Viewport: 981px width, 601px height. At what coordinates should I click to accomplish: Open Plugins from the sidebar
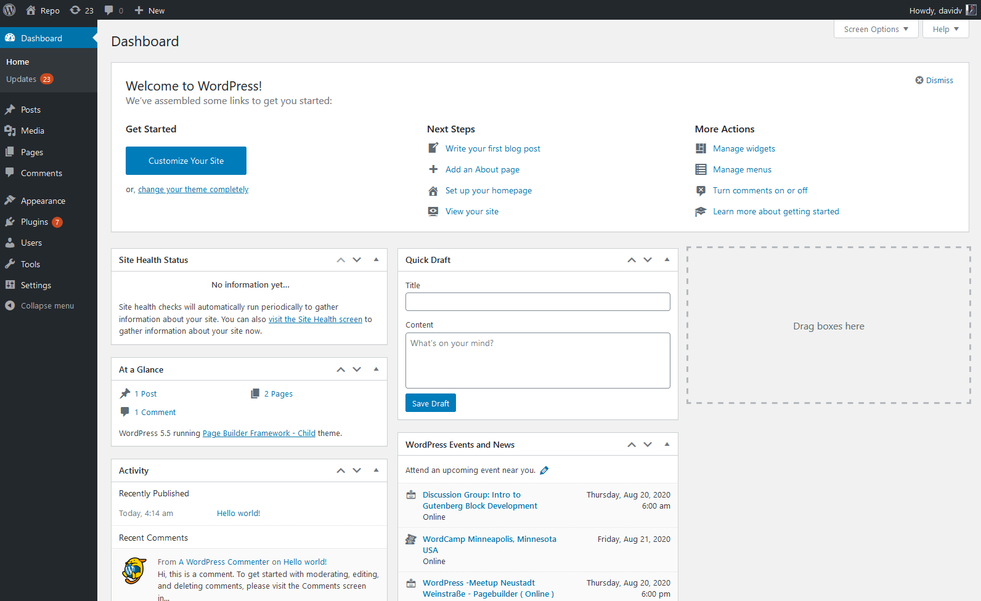pos(35,222)
